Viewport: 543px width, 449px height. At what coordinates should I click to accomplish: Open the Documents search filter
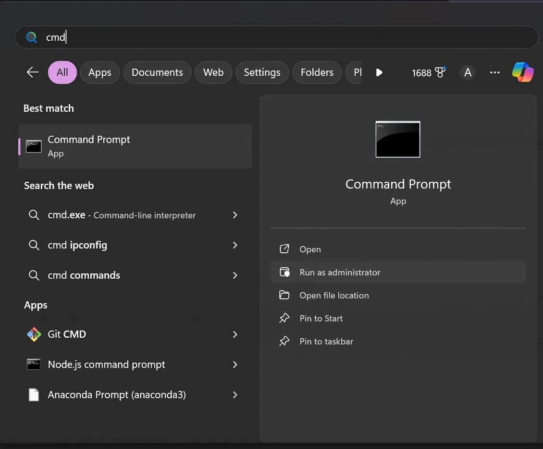point(157,72)
